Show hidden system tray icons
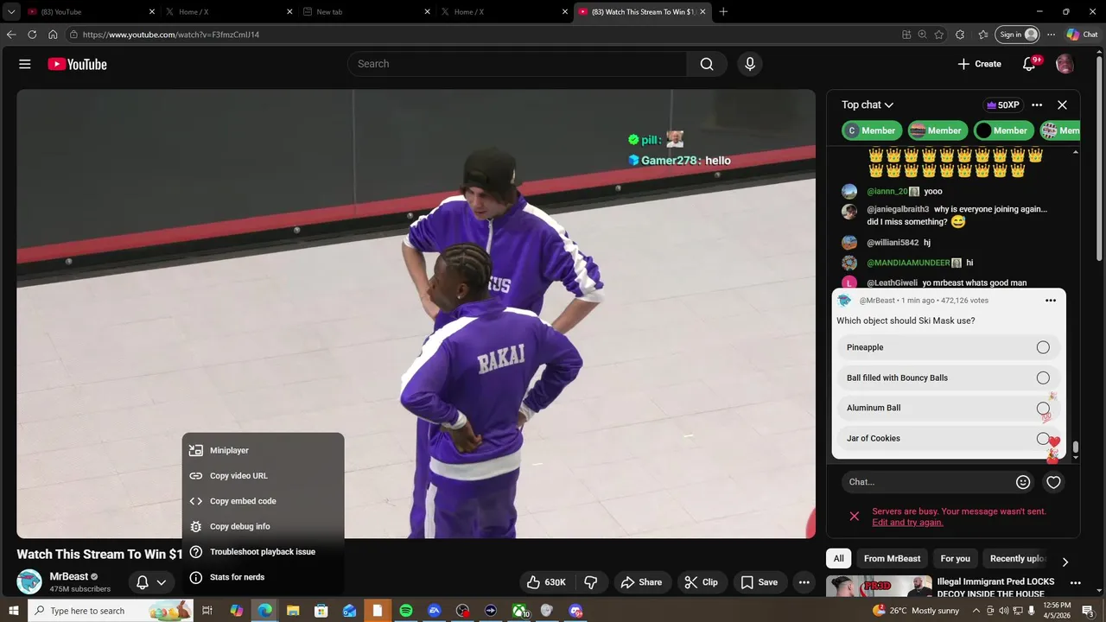Screen dimensions: 1106x622 point(977,611)
